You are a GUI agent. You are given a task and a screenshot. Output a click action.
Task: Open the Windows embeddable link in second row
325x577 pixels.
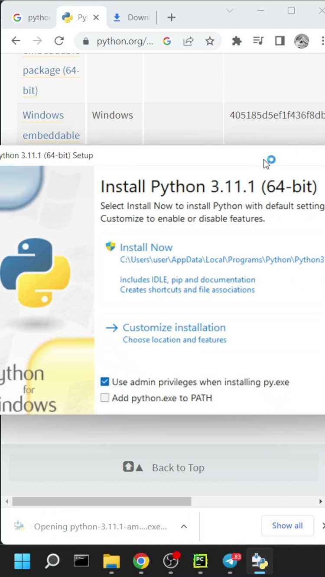pos(51,125)
